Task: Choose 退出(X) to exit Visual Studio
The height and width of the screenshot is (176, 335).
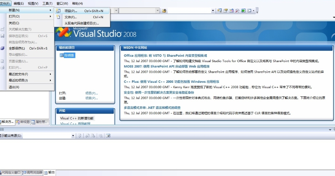Action: tap(27, 87)
